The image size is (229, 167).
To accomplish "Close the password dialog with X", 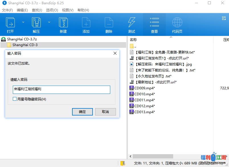I will click(115, 53).
